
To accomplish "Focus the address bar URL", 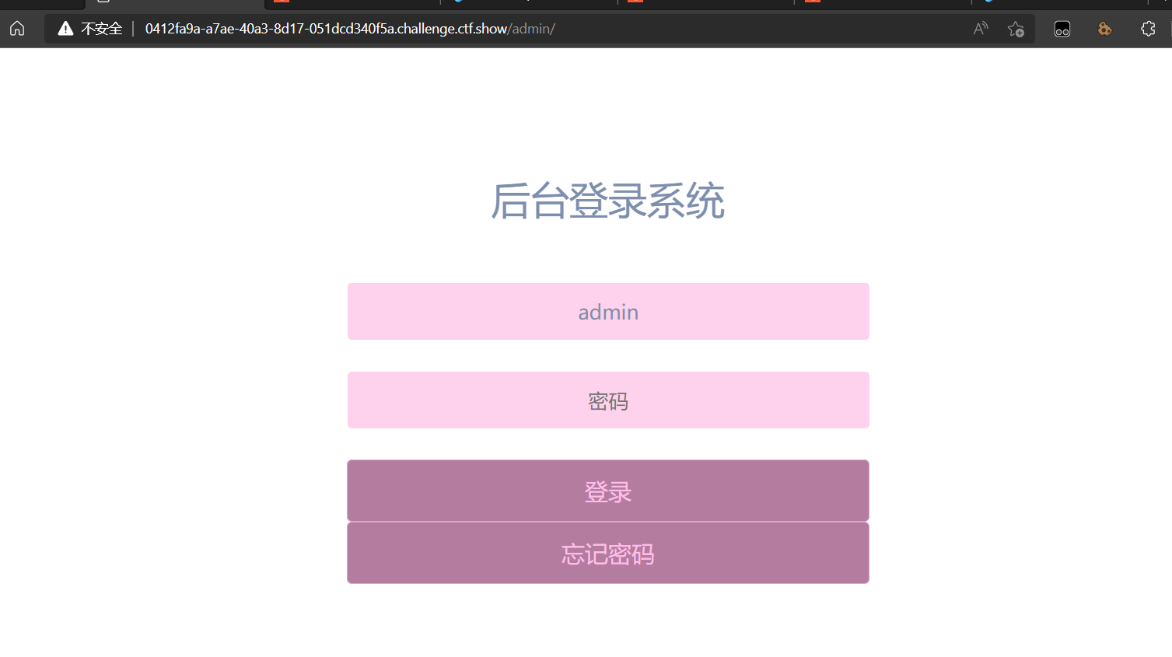I will (350, 29).
